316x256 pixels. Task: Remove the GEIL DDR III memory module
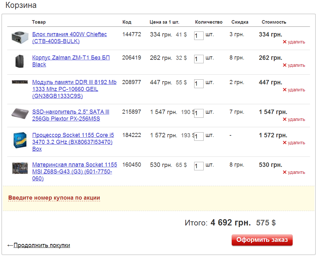tap(294, 90)
